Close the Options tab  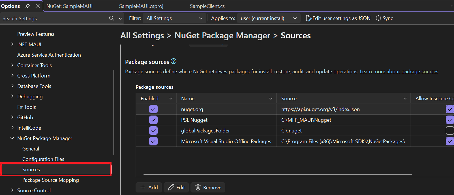click(x=37, y=6)
